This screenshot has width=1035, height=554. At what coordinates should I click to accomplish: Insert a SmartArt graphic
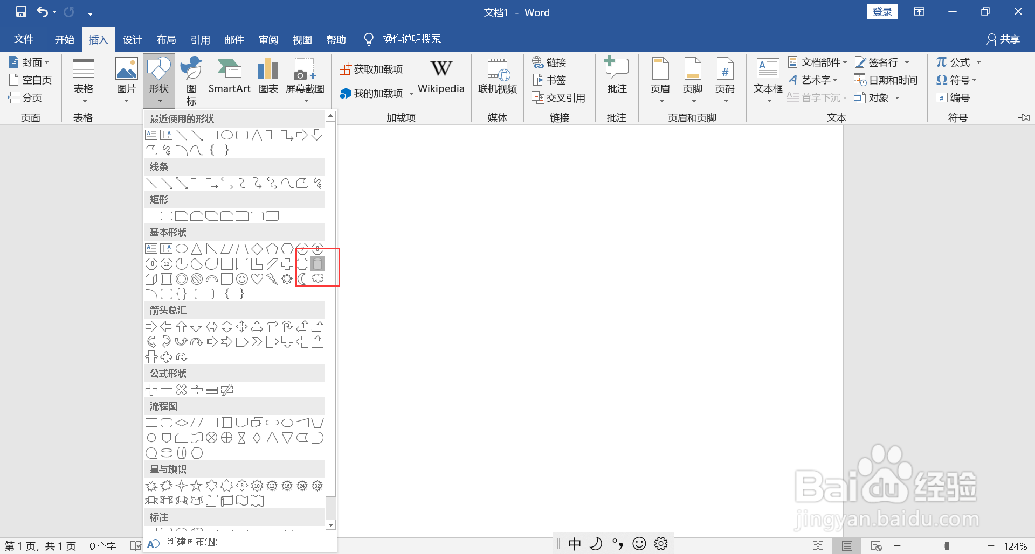click(x=229, y=76)
